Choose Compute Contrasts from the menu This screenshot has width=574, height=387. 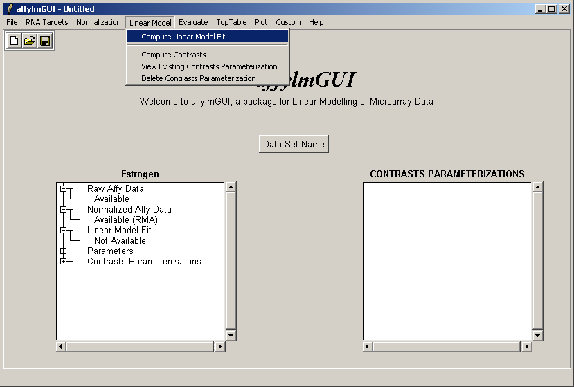pos(173,55)
